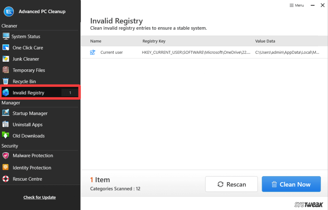The width and height of the screenshot is (328, 210).
Task: Click the Current user registry entry icon
Action: (x=93, y=52)
